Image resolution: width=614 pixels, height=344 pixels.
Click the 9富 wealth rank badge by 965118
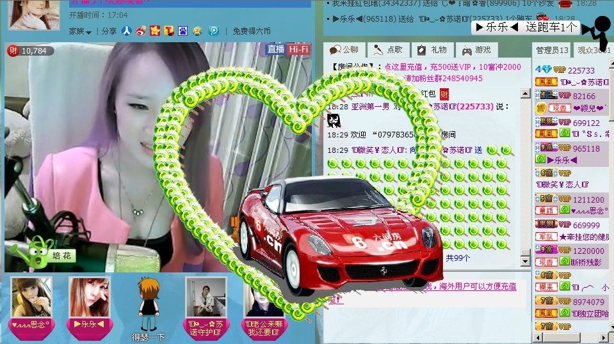pyautogui.click(x=546, y=148)
